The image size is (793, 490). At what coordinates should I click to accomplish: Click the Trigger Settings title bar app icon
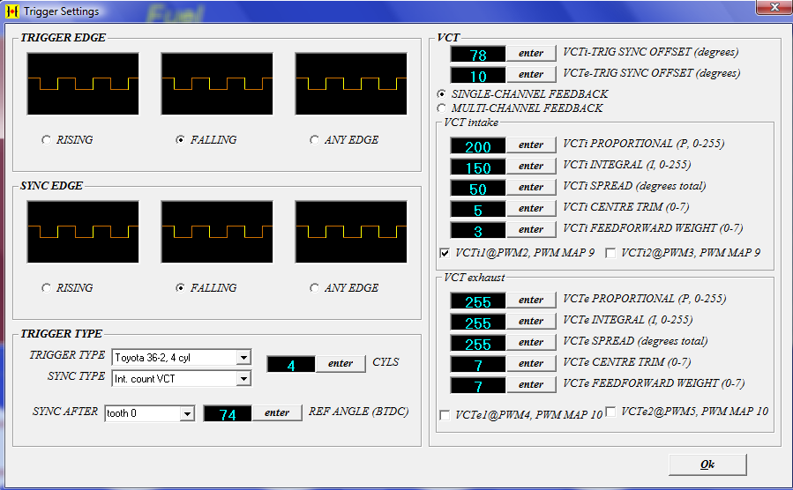tap(12, 11)
